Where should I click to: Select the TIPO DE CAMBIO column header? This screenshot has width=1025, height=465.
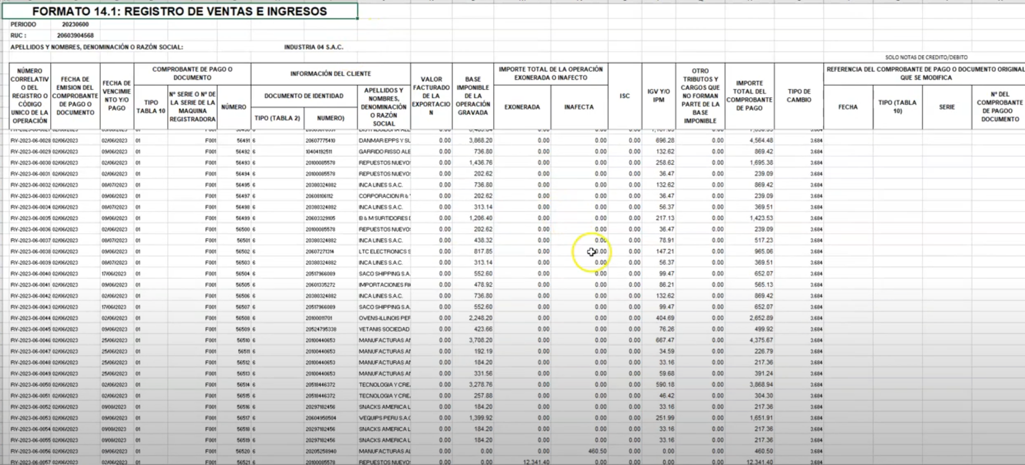[798, 96]
